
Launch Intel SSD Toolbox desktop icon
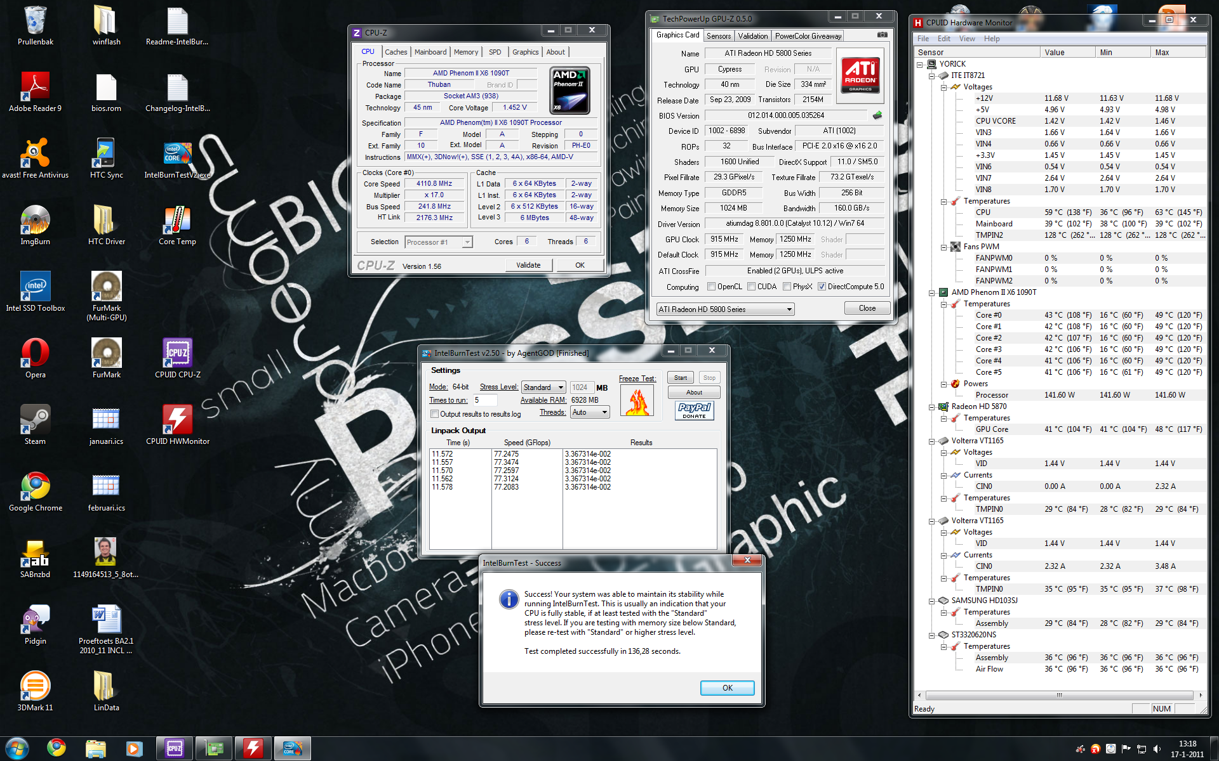pos(35,292)
